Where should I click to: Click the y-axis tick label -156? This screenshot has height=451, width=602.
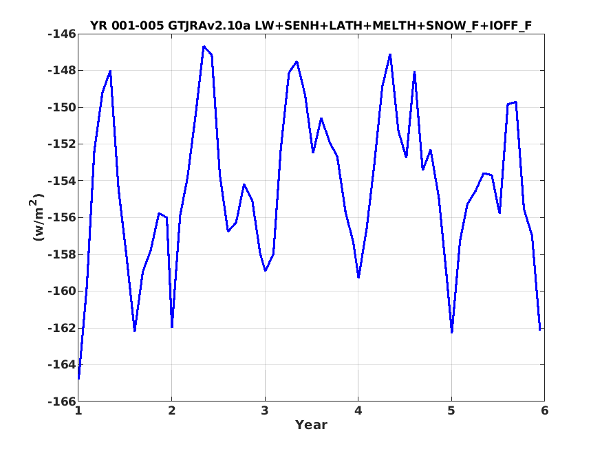[62, 217]
